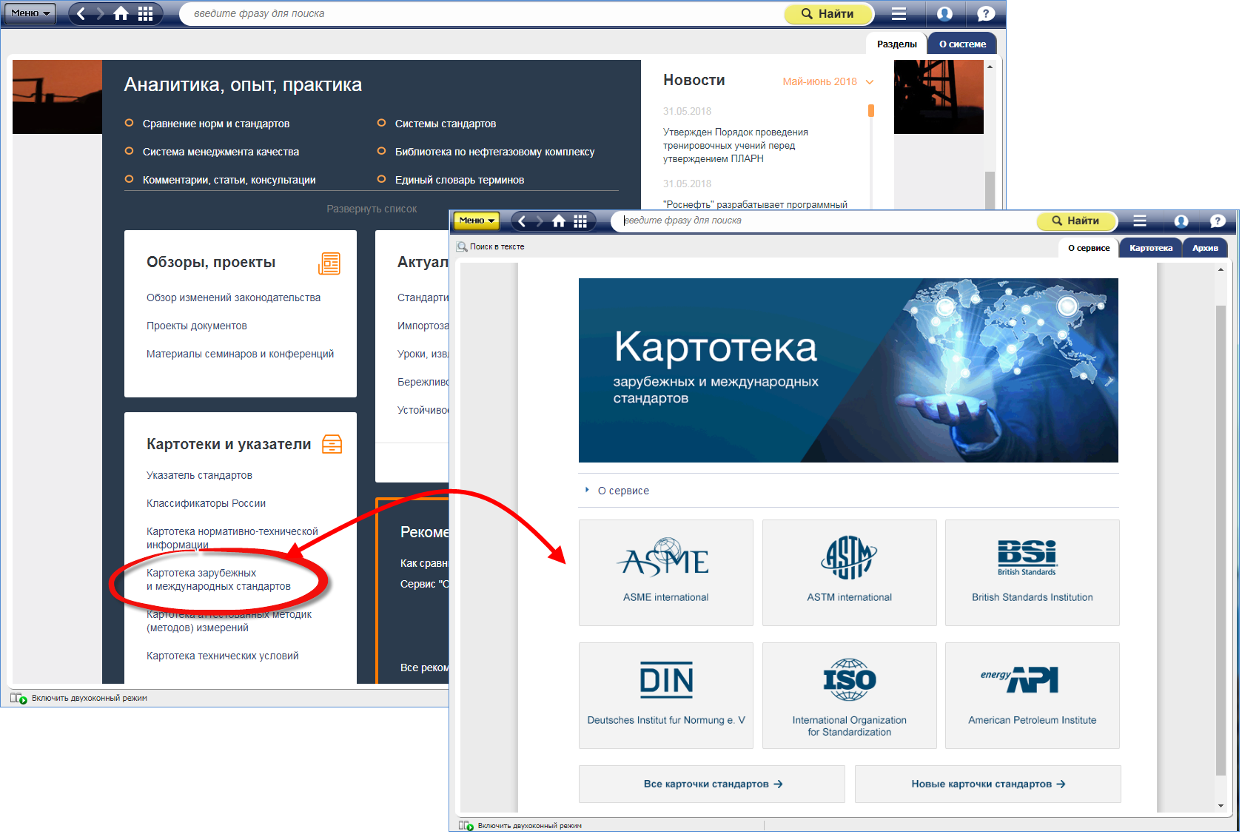
Task: Open the yellow 'Меню' dropdown
Action: (x=477, y=221)
